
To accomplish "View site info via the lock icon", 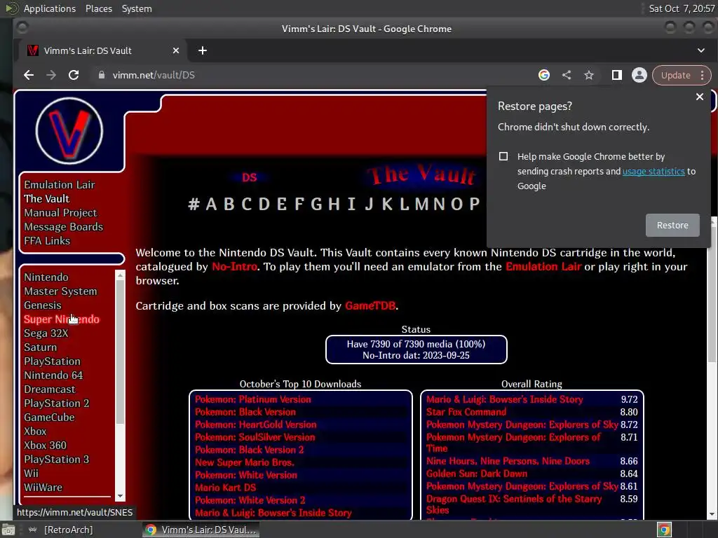I will click(102, 75).
